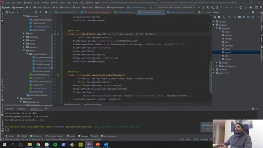The width and height of the screenshot is (263, 148).
Task: Open KafkaListenerService in project tree
Action: coord(42,81)
